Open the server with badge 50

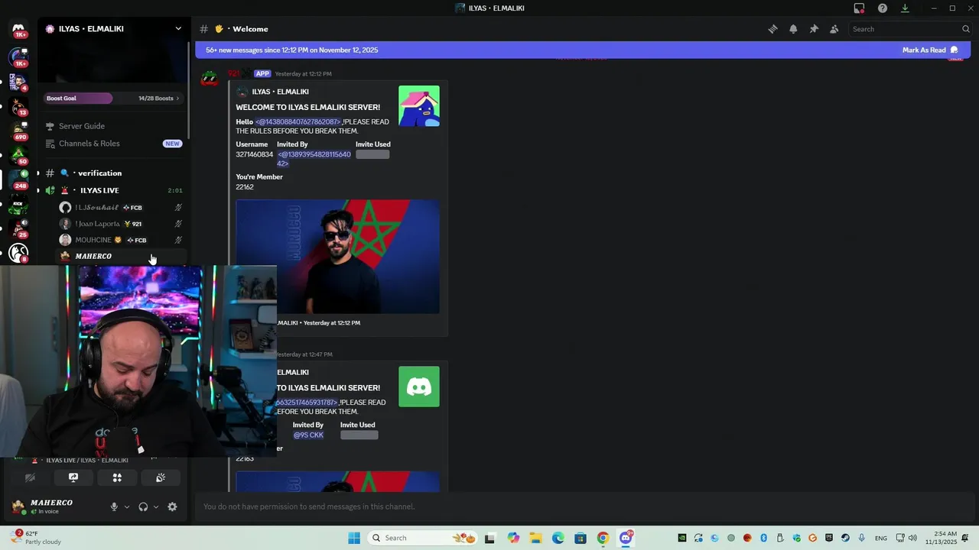[18, 154]
